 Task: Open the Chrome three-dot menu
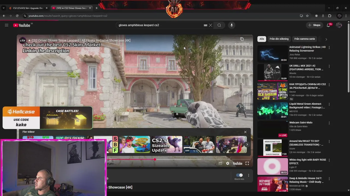[x=346, y=16]
